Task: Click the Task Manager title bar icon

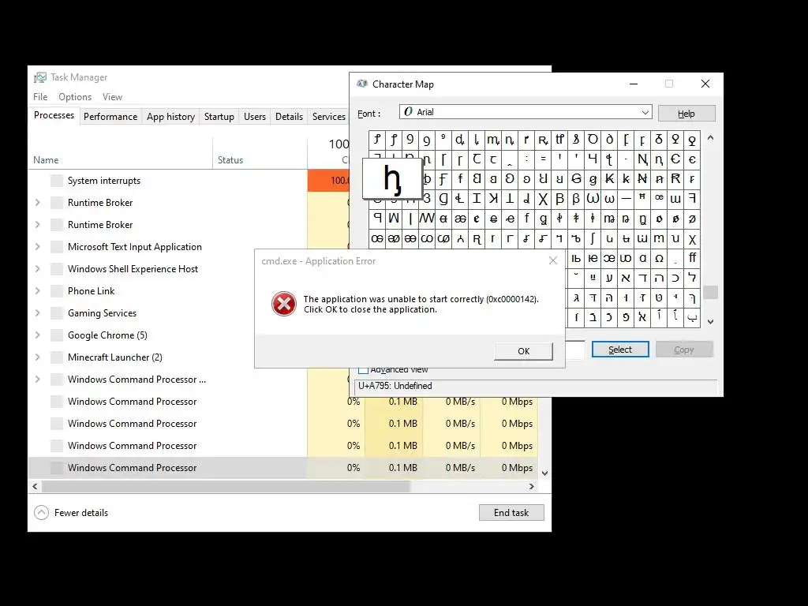Action: (x=39, y=77)
